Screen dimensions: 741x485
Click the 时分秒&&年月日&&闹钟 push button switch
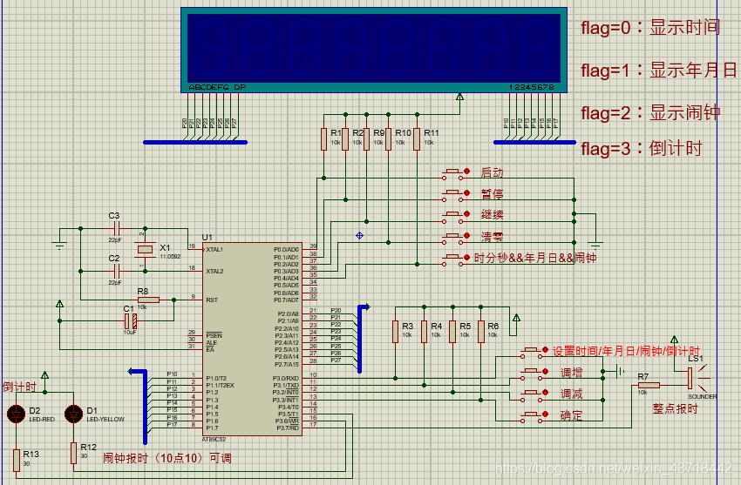point(452,260)
